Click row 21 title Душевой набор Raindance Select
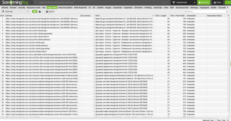This screenshot has width=231, height=121. pyautogui.click(x=125, y=78)
